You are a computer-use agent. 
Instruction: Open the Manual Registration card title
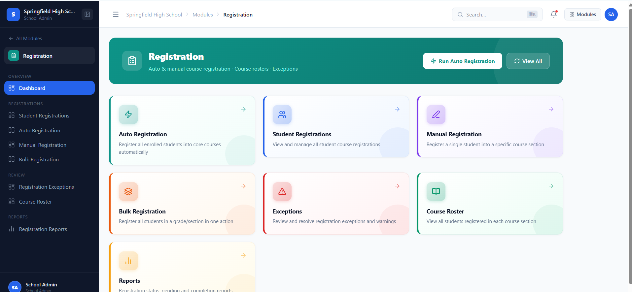pyautogui.click(x=454, y=134)
